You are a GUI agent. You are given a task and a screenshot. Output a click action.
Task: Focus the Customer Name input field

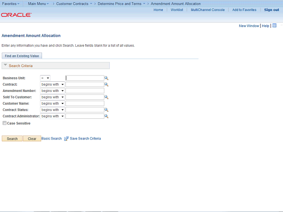point(85,103)
